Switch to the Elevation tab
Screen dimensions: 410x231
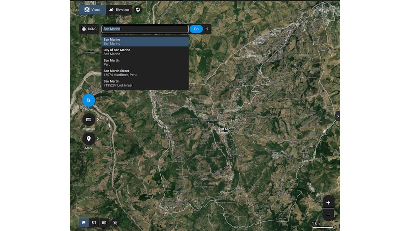pos(119,10)
